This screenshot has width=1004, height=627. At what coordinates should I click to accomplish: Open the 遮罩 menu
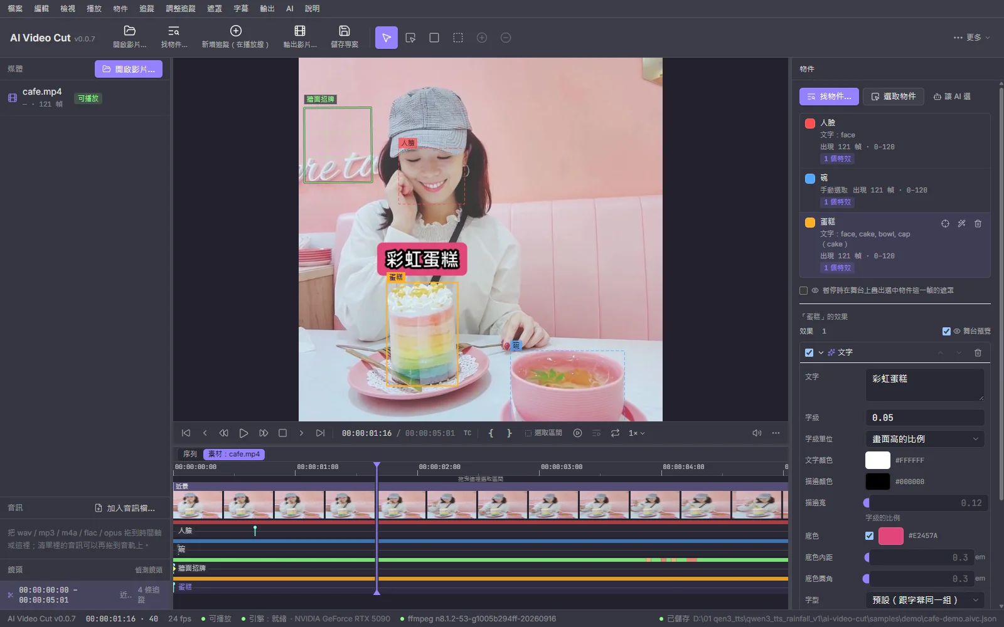click(x=215, y=9)
